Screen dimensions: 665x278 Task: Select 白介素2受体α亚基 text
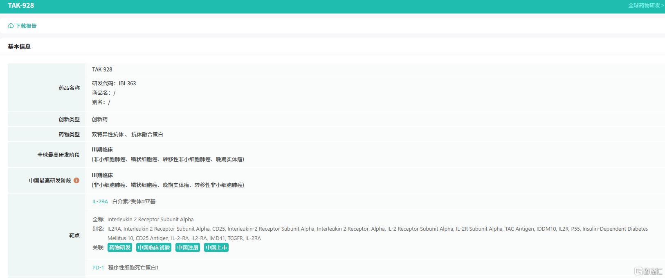(134, 201)
